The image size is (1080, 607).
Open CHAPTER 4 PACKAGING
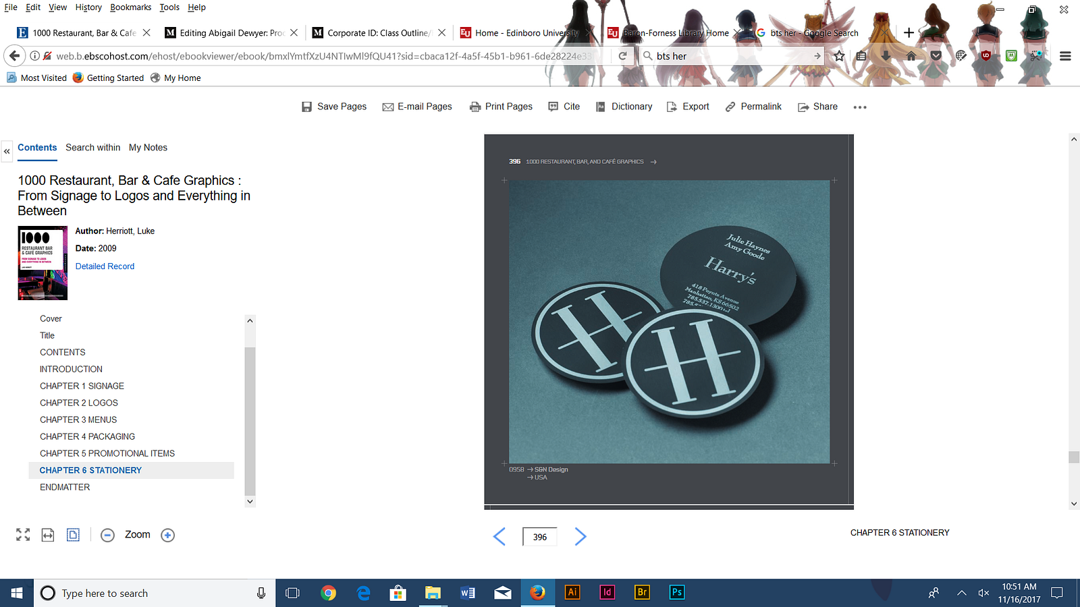tap(87, 436)
